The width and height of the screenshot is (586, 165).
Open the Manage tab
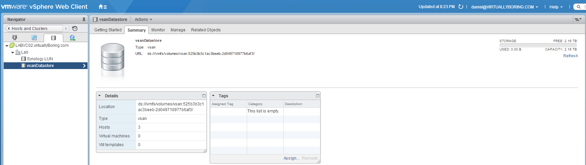point(178,30)
